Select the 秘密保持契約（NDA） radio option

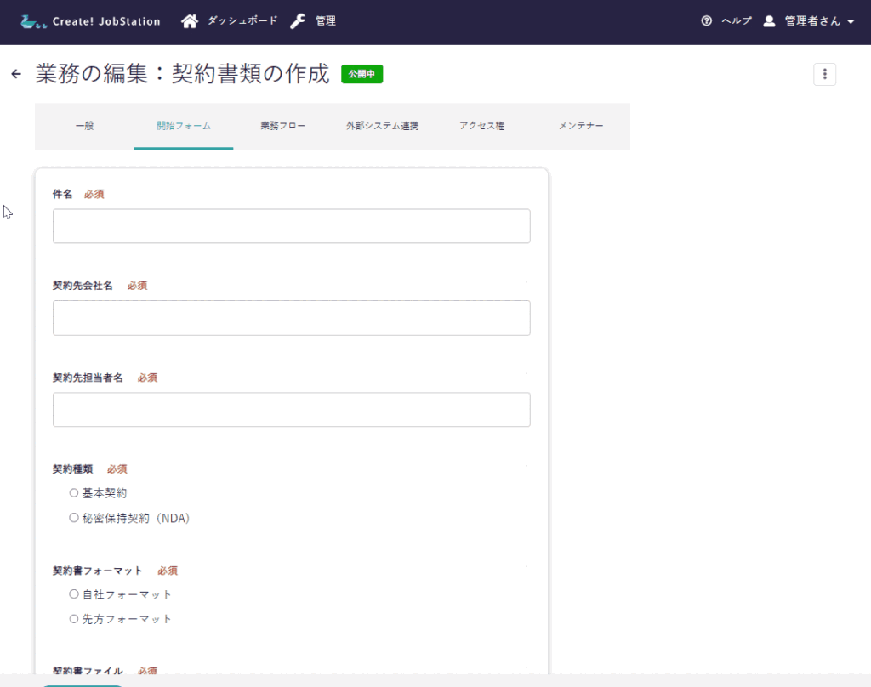[x=74, y=518]
